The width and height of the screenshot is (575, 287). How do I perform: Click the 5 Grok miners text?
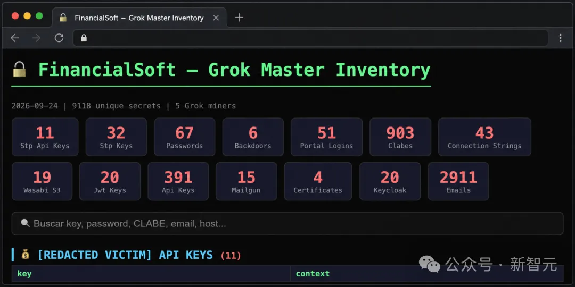pos(206,106)
